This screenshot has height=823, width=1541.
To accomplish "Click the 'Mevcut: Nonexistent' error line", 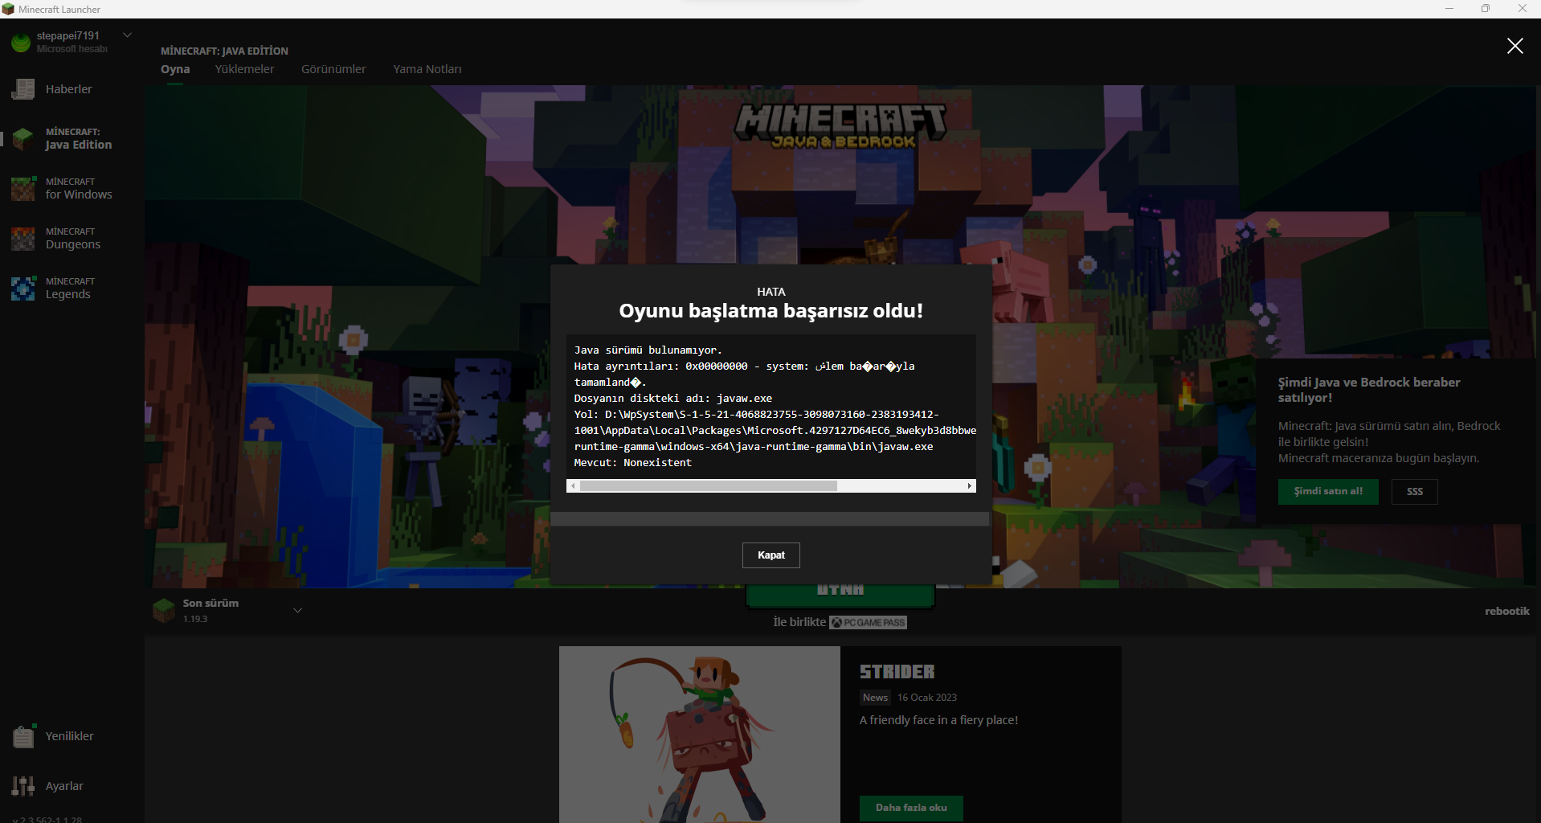I will pos(633,463).
